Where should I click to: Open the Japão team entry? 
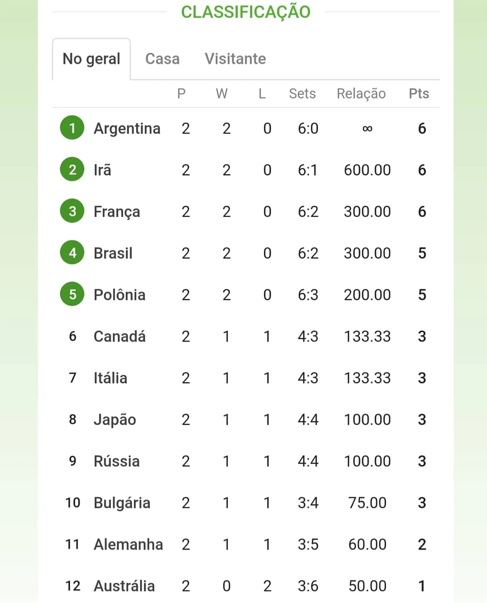115,419
